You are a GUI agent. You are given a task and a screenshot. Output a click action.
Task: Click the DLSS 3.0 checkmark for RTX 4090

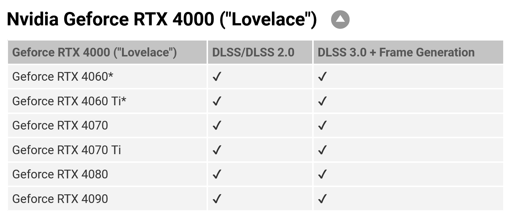point(322,199)
